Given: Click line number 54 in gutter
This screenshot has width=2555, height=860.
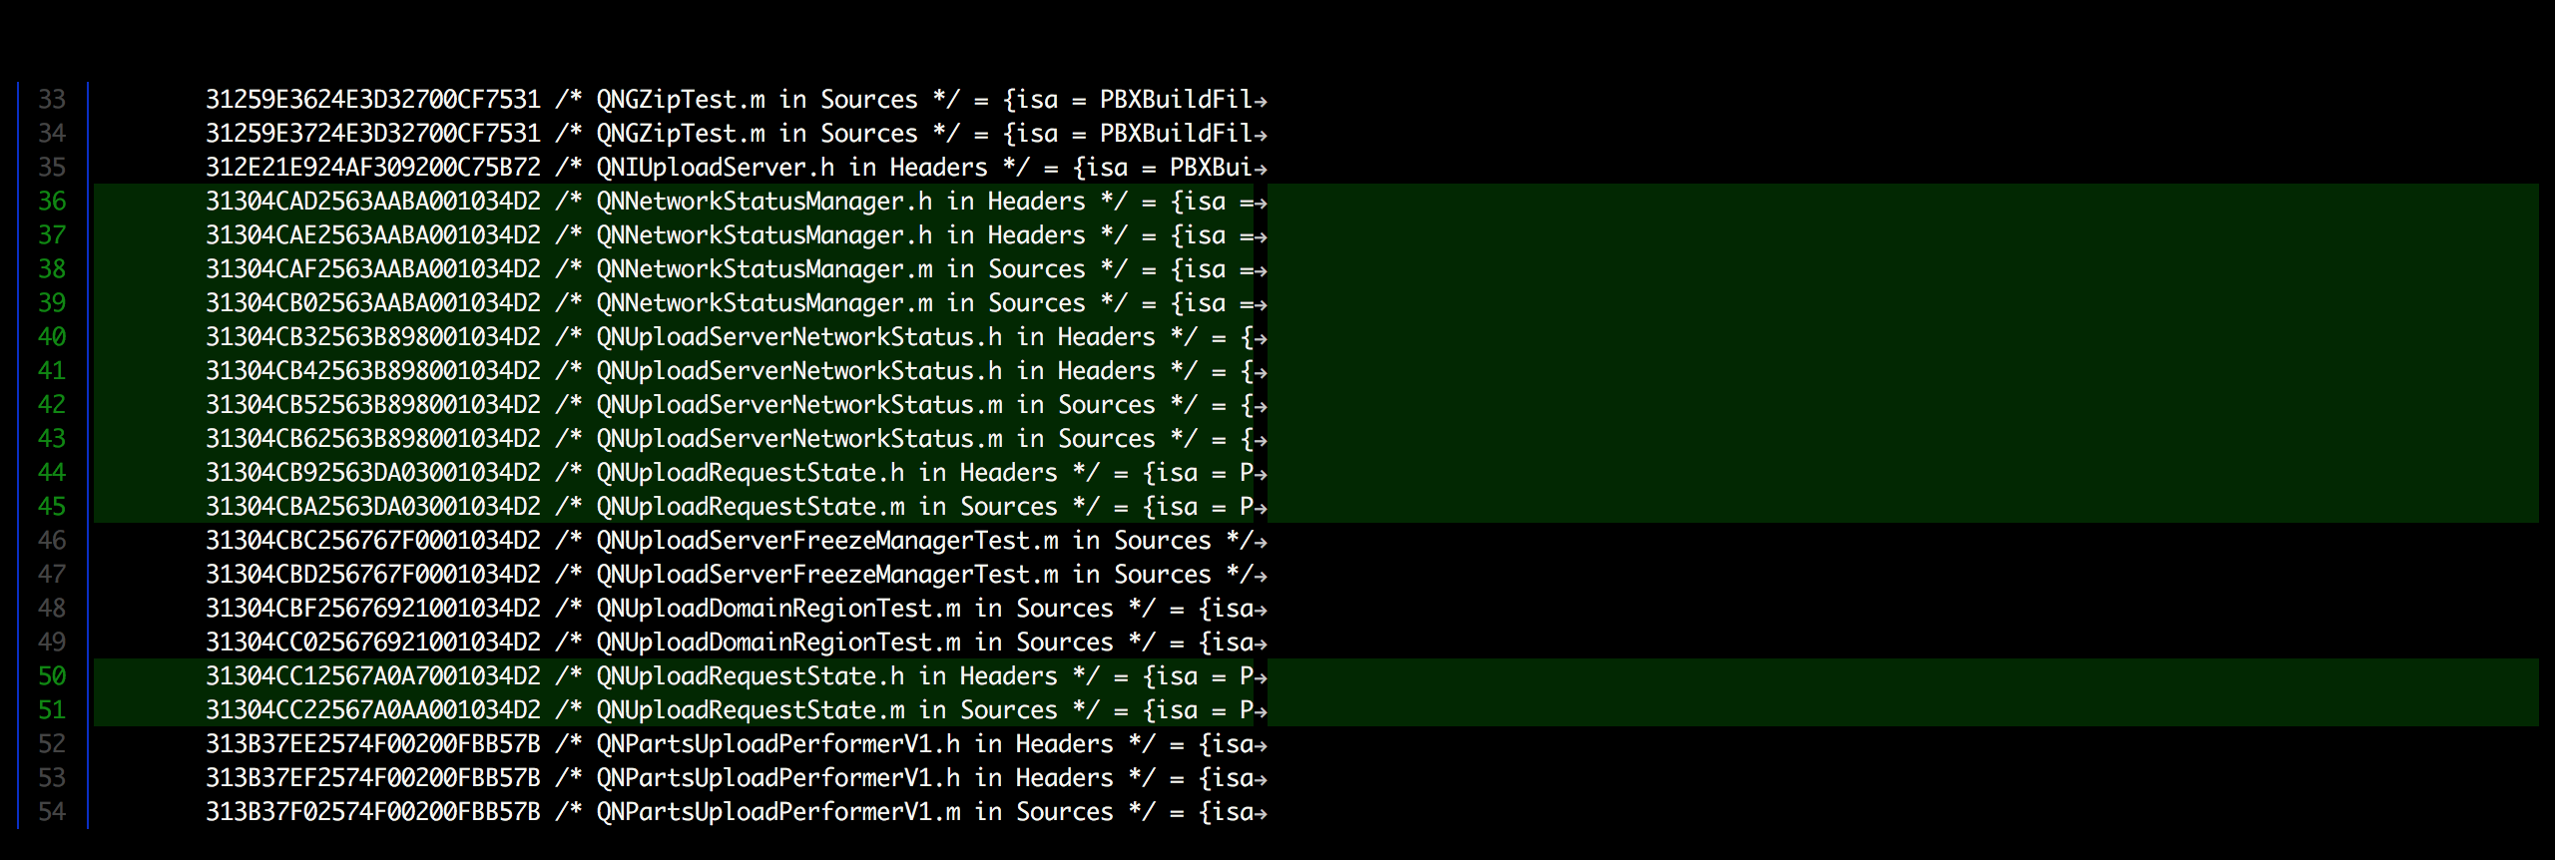Looking at the screenshot, I should click(x=52, y=812).
